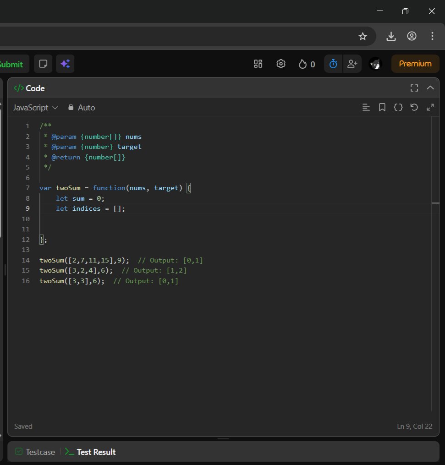The height and width of the screenshot is (465, 445).
Task: Click the bookmark icon in the editor toolbar
Action: point(382,107)
